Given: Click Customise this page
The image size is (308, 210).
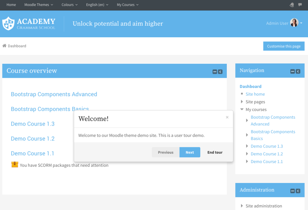Looking at the screenshot, I should [284, 46].
